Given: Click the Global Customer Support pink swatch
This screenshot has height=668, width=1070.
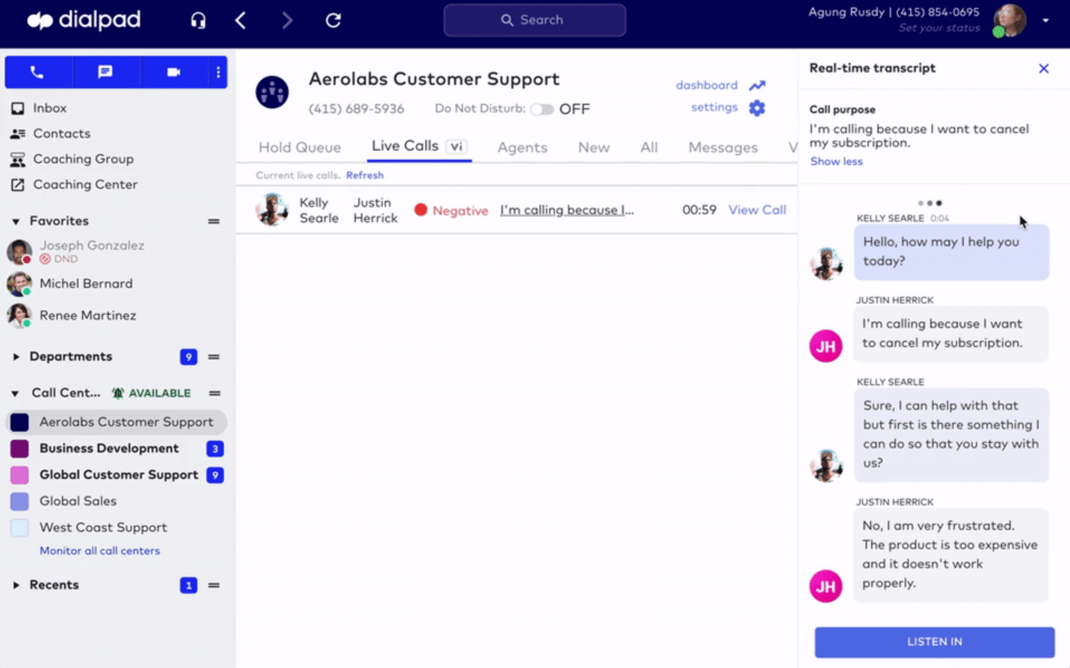Looking at the screenshot, I should (20, 475).
